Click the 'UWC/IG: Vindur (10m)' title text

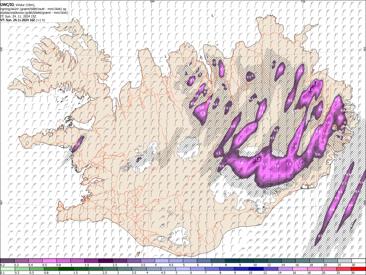pos(18,5)
